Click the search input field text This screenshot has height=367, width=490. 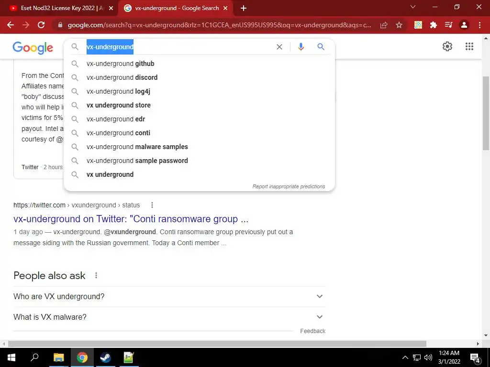coord(110,47)
